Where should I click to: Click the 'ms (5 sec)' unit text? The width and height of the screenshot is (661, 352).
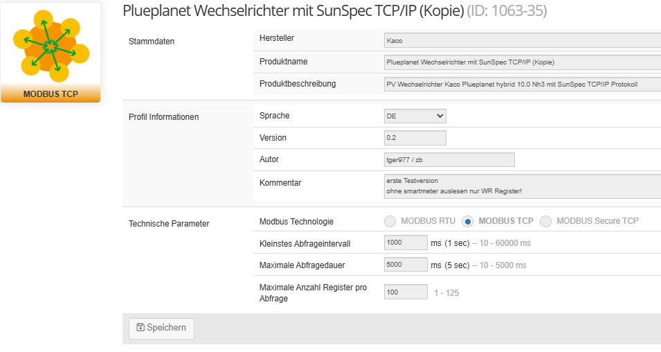(x=450, y=265)
